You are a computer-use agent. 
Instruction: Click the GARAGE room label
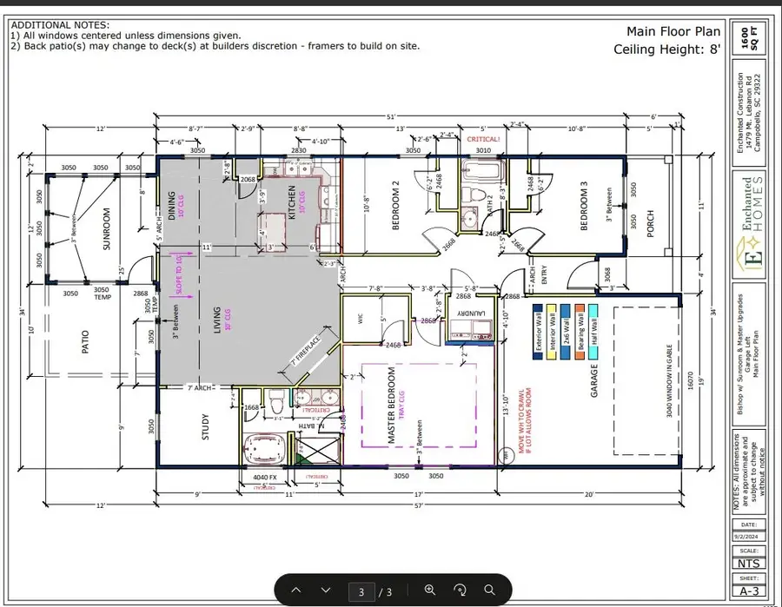click(x=595, y=379)
